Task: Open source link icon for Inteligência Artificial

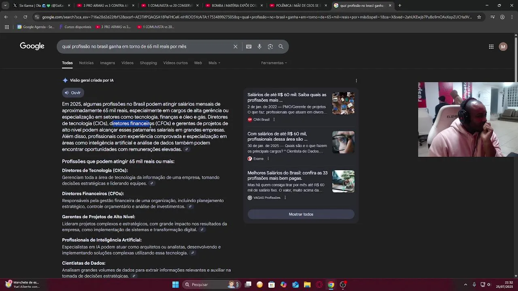Action: click(x=193, y=253)
